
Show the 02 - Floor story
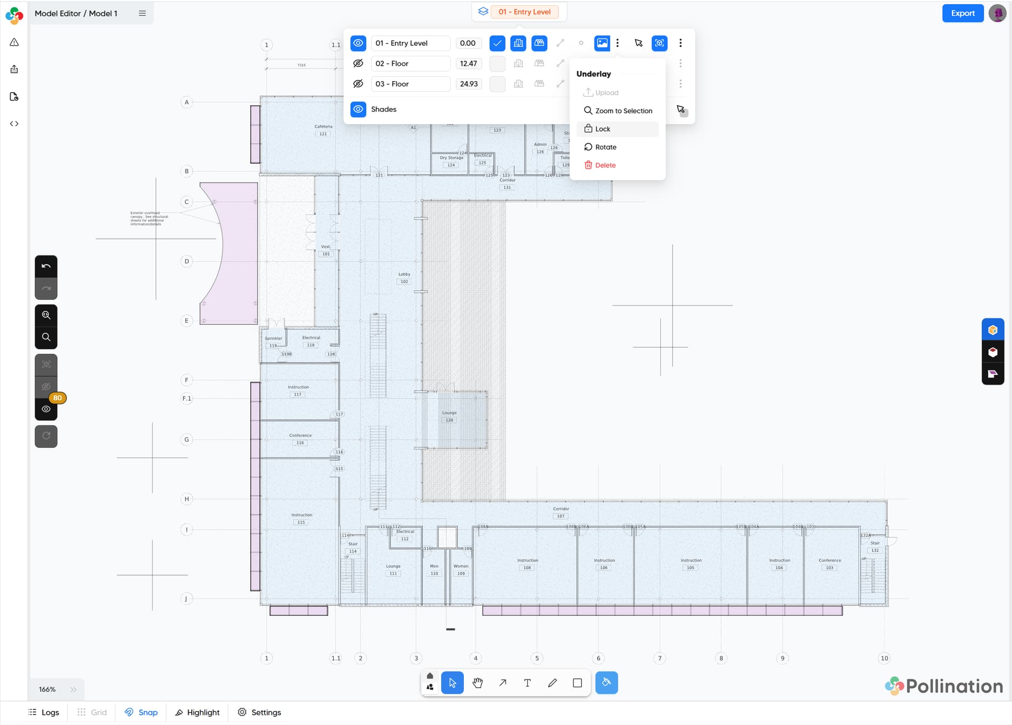[358, 63]
